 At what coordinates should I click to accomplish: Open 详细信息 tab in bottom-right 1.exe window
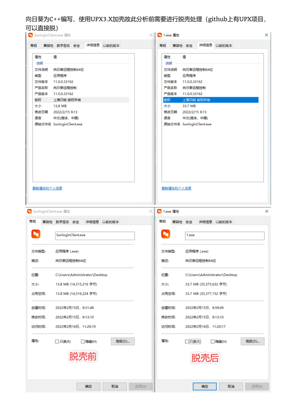coord(206,222)
